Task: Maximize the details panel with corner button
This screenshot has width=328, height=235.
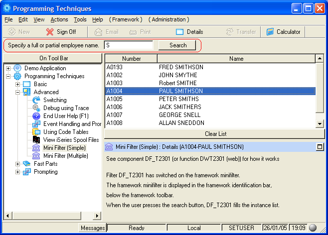Action: click(320, 147)
